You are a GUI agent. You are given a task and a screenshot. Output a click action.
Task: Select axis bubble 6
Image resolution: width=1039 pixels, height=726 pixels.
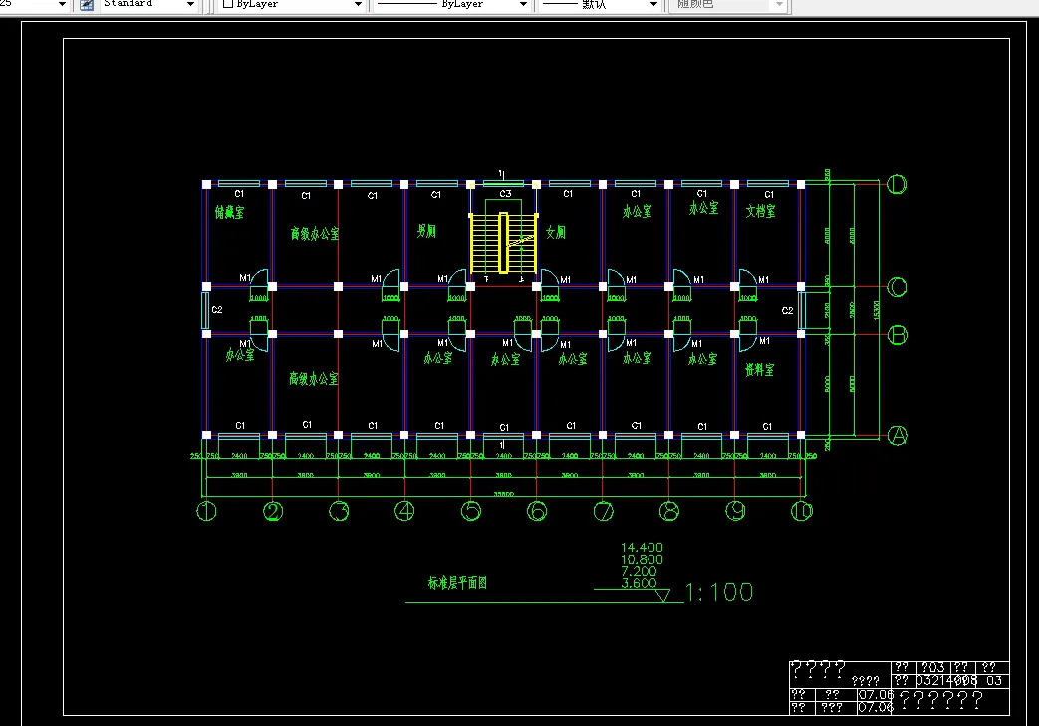[x=537, y=511]
